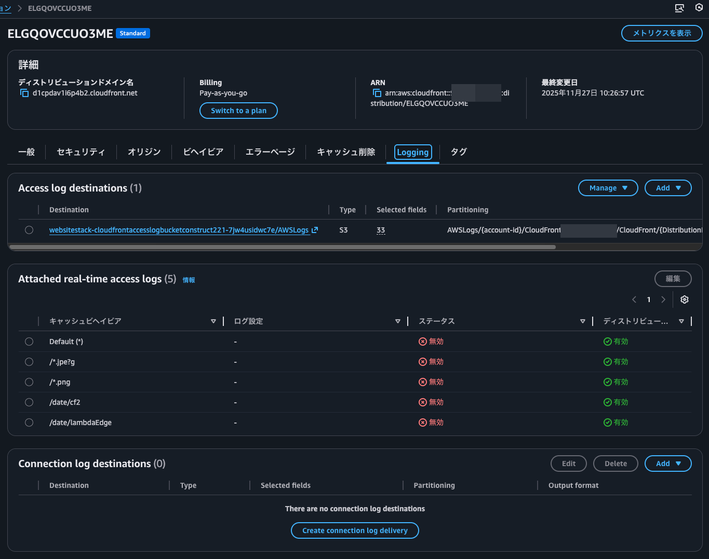Switch to the オリジン tab

(x=144, y=152)
